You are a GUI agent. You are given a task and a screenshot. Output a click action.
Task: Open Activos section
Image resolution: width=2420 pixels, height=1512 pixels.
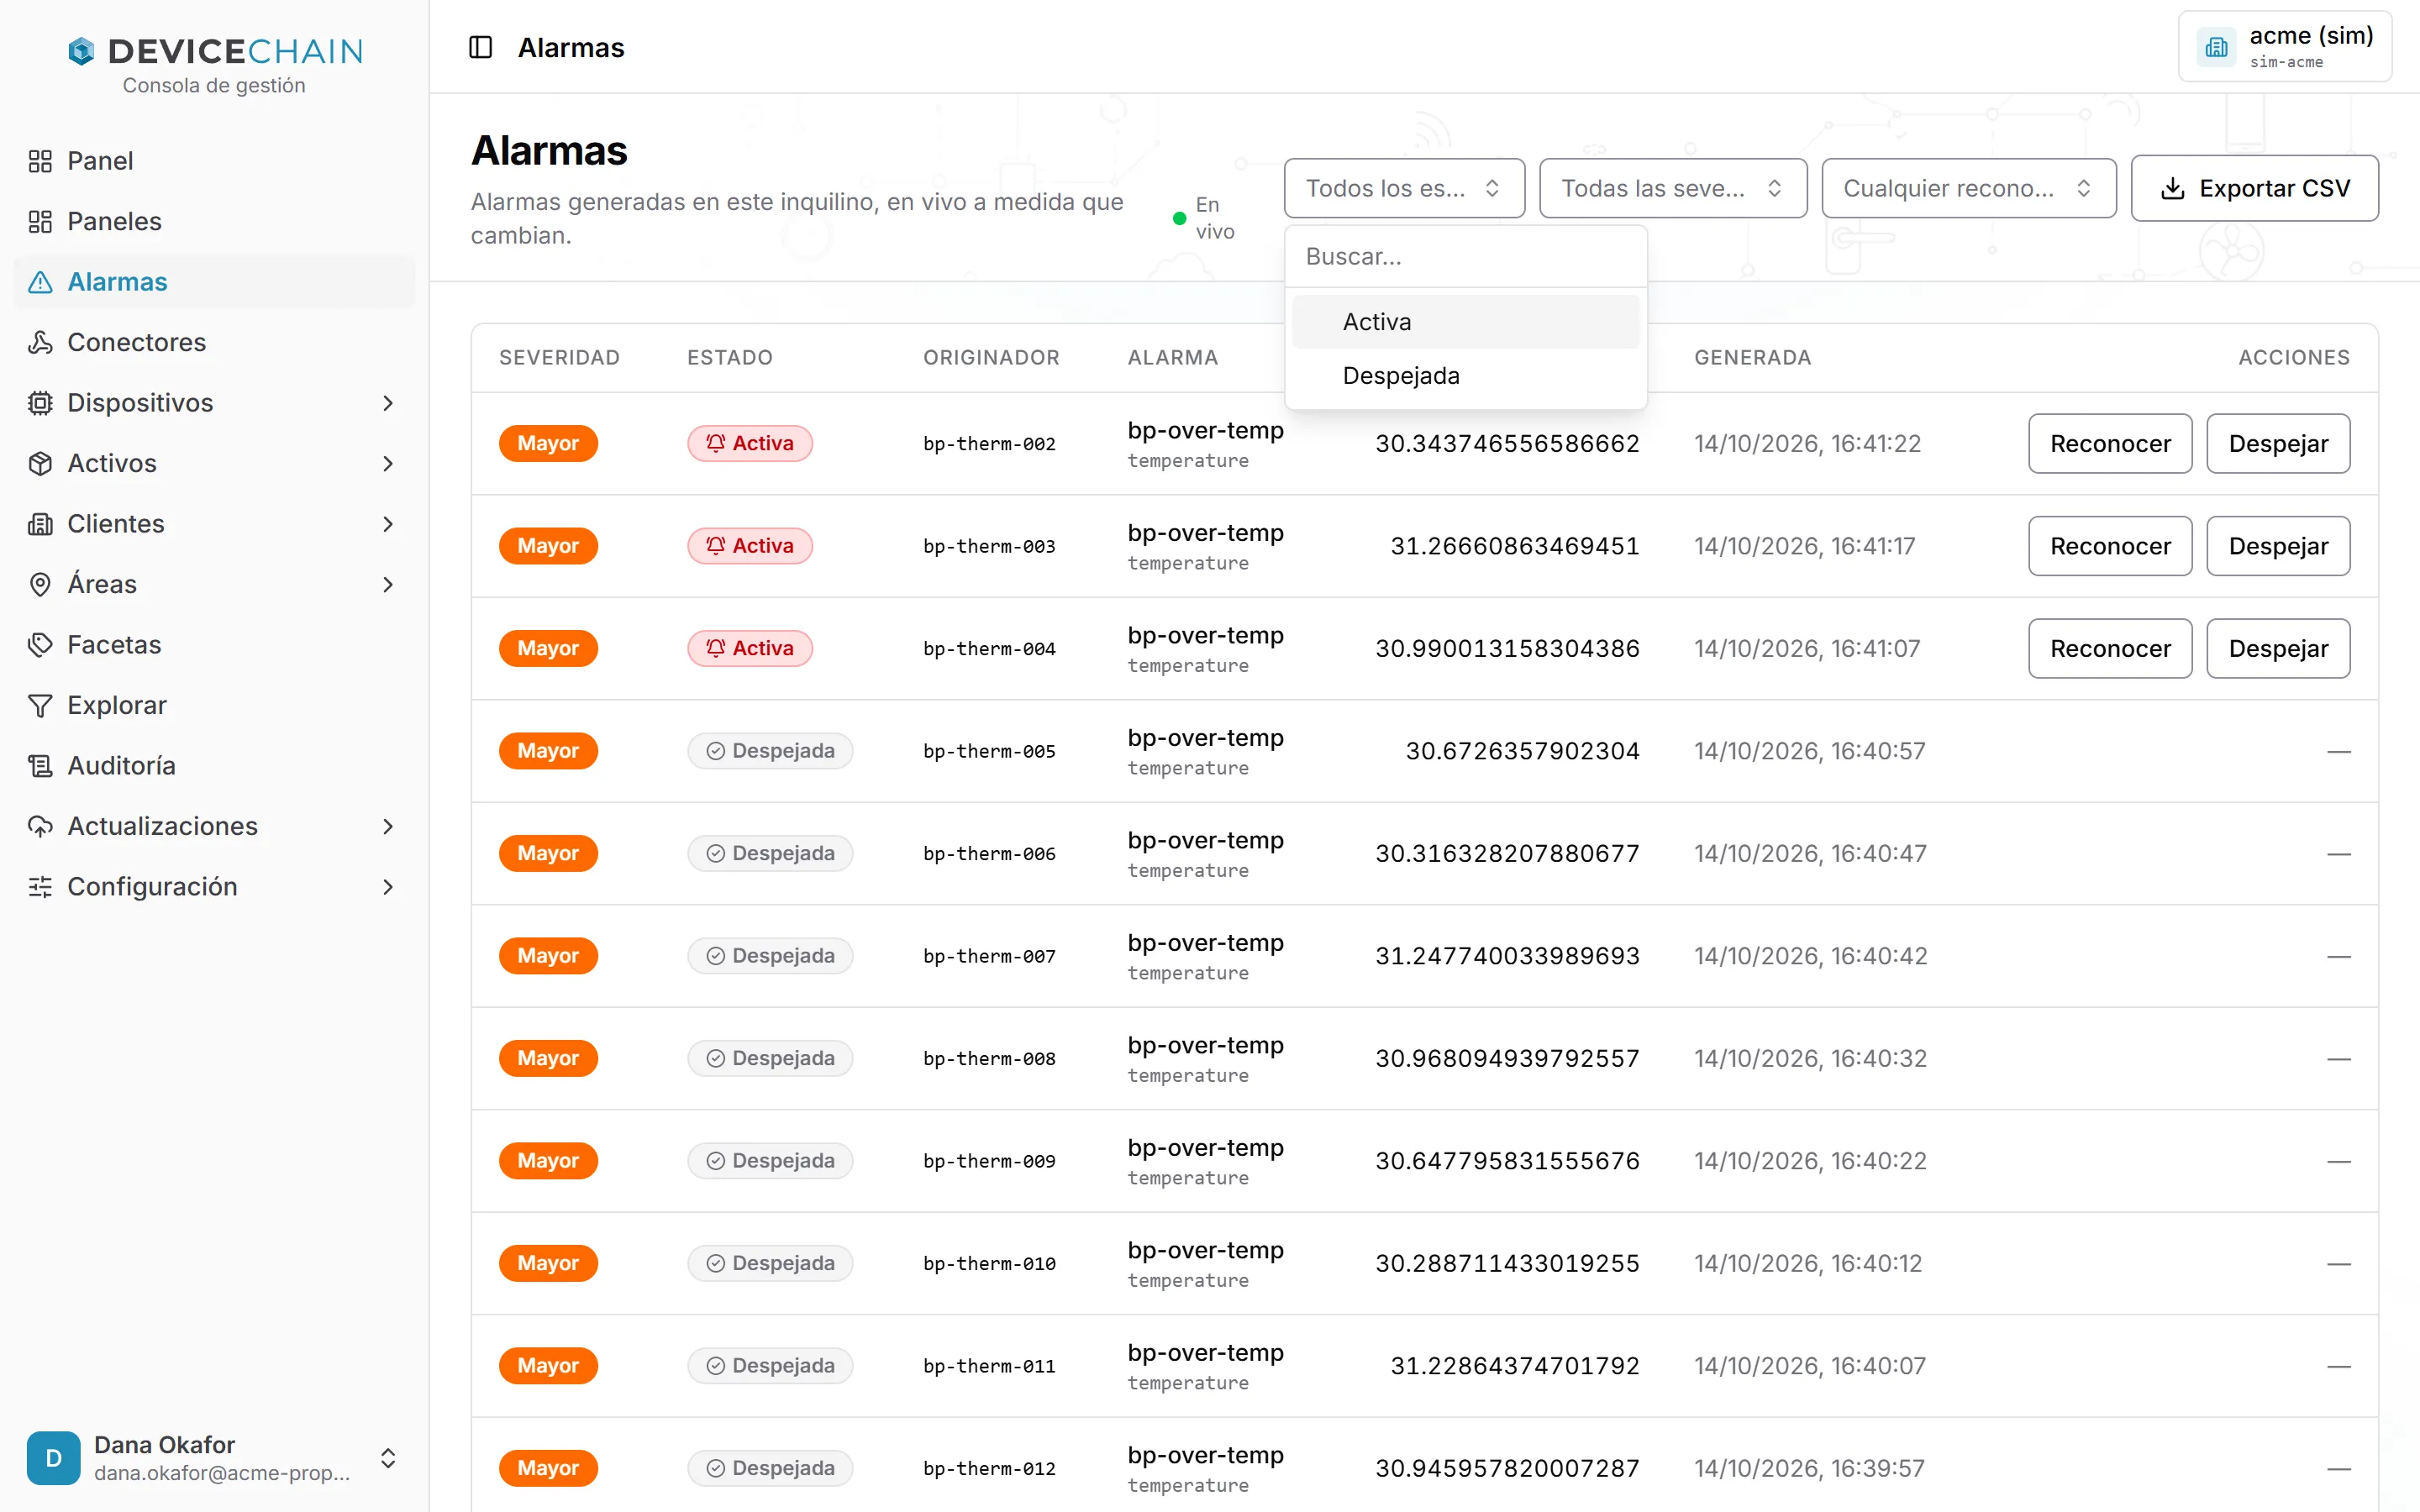[214, 463]
